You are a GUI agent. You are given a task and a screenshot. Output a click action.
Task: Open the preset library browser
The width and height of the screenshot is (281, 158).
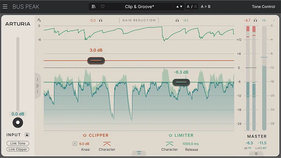click(x=93, y=7)
